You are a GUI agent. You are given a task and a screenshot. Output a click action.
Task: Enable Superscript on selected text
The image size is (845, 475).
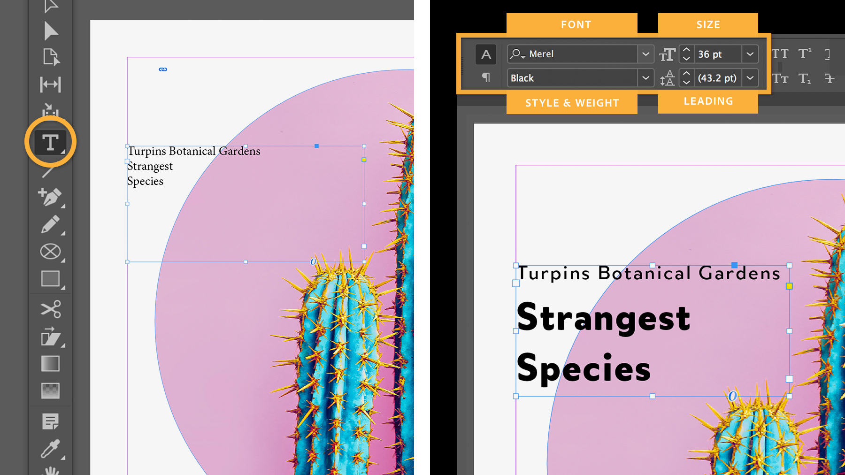pyautogui.click(x=804, y=53)
